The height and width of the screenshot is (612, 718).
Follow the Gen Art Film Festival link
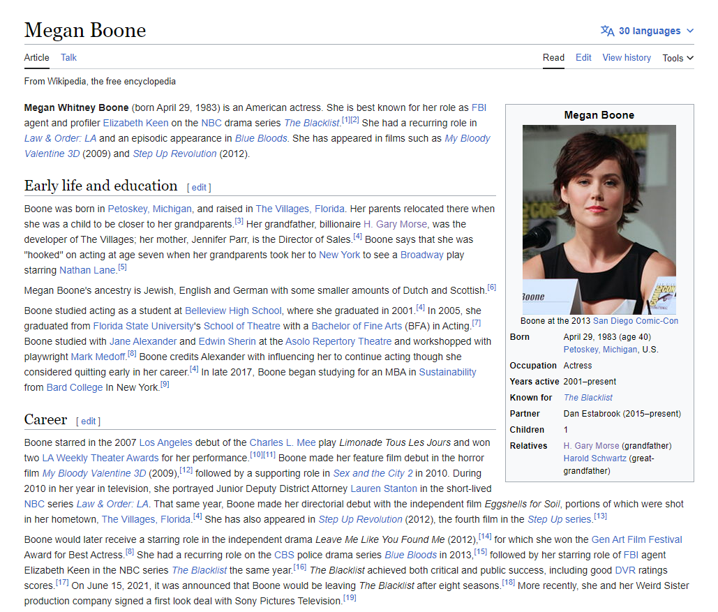[x=636, y=539]
